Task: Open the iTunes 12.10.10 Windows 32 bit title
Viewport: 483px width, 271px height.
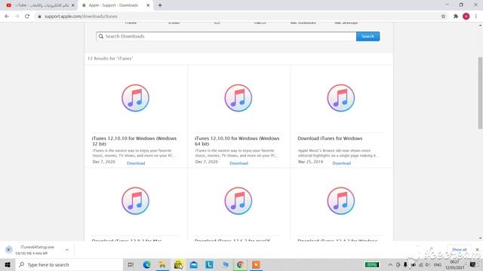Action: pos(134,141)
